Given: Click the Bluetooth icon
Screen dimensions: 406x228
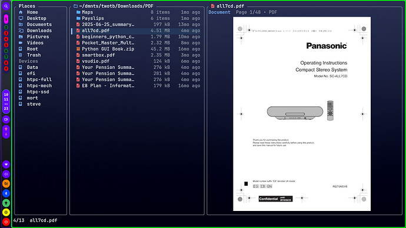Looking at the screenshot, I should (x=6, y=193).
